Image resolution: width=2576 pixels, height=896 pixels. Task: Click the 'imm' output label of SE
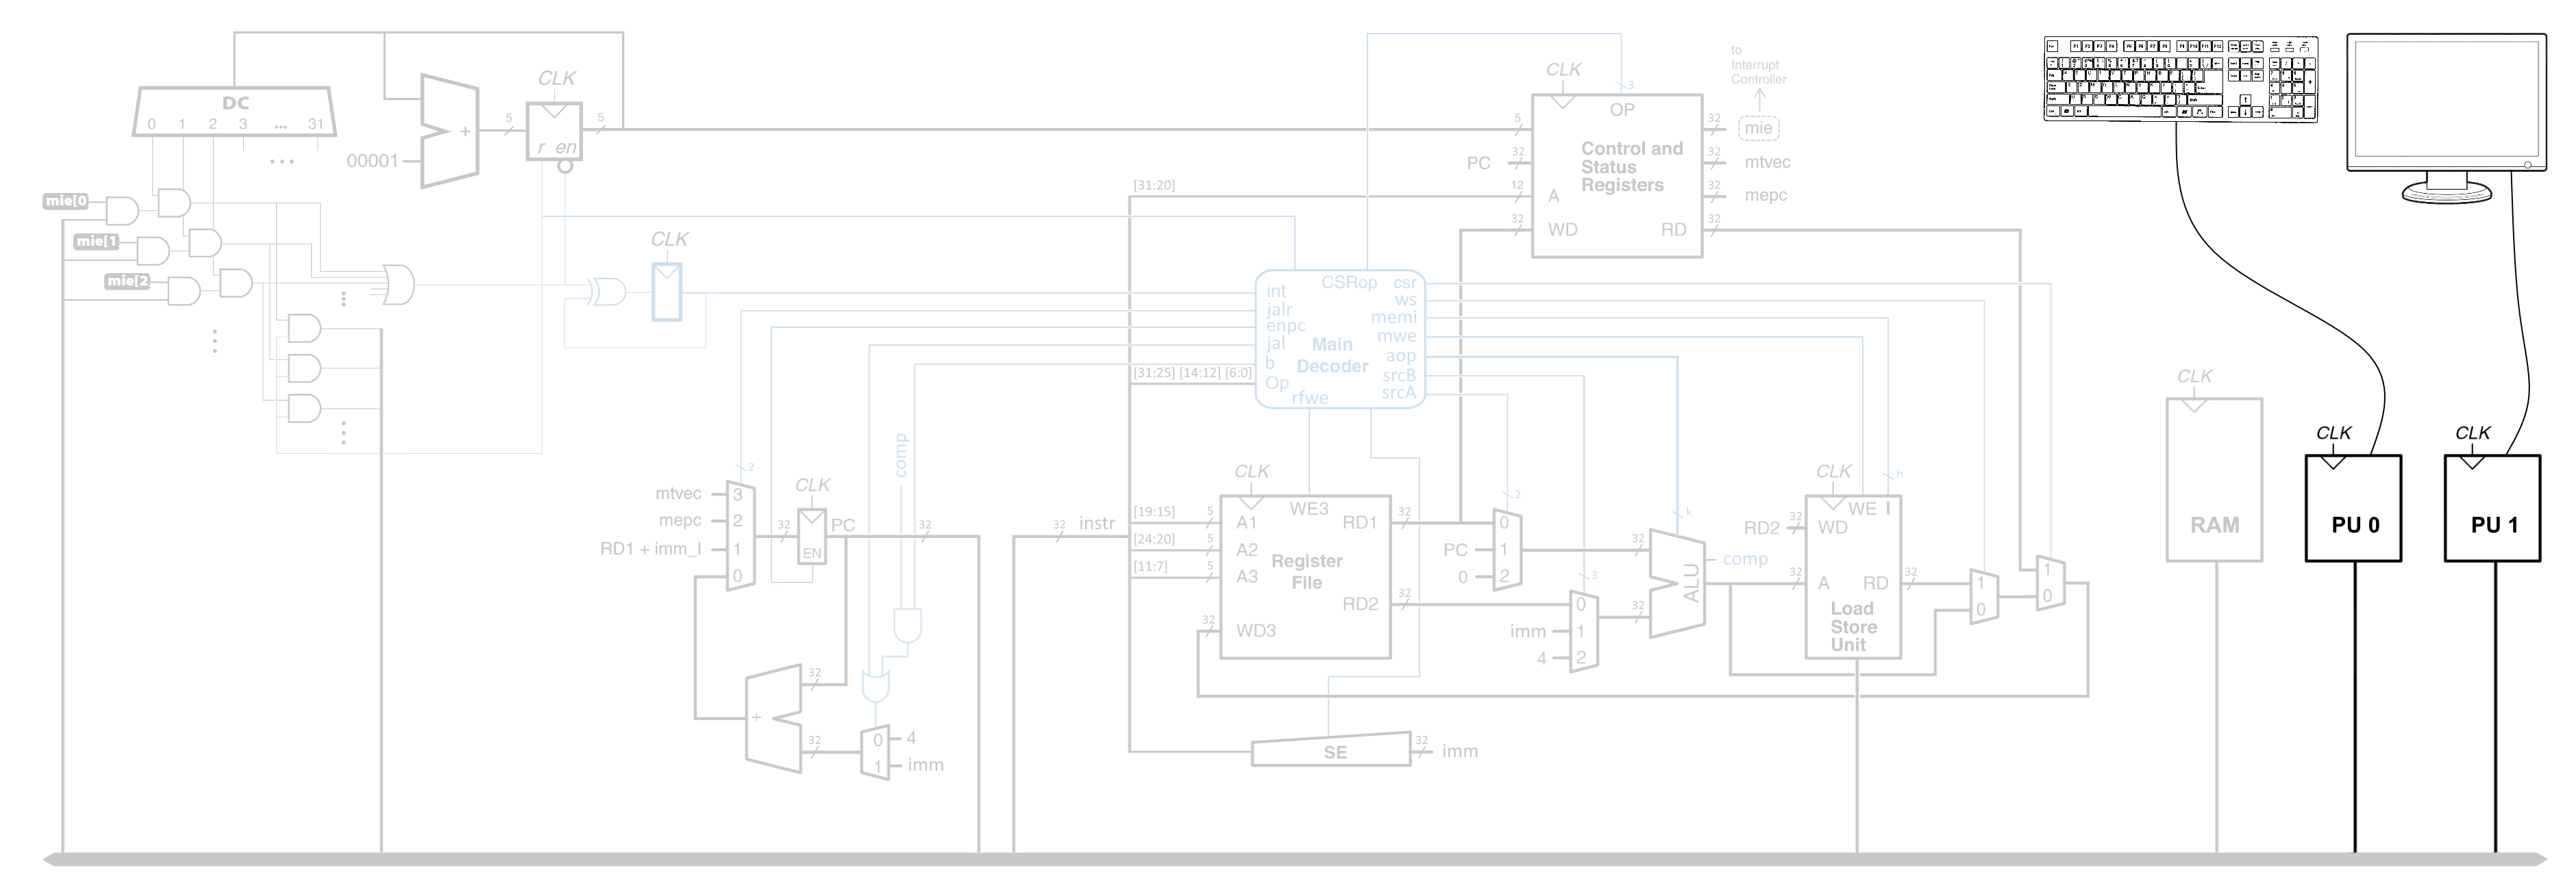coord(1460,751)
